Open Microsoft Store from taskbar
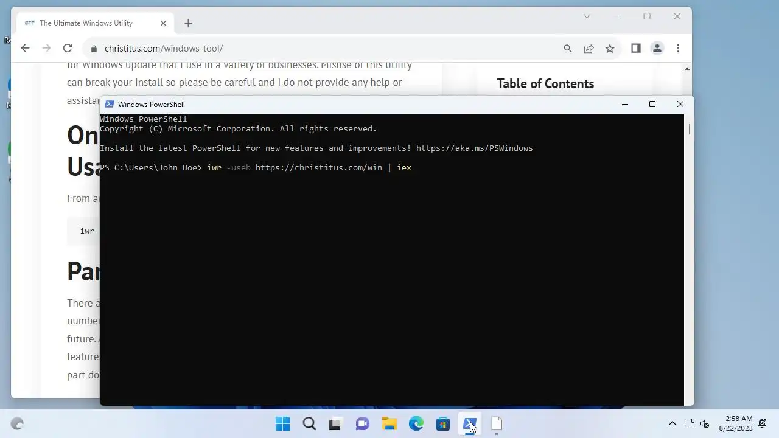 (442, 423)
